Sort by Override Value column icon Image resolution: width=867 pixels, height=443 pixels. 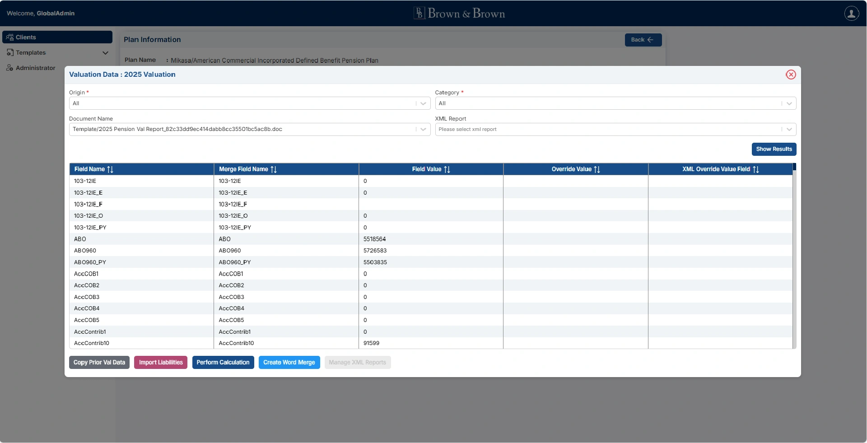tap(597, 169)
